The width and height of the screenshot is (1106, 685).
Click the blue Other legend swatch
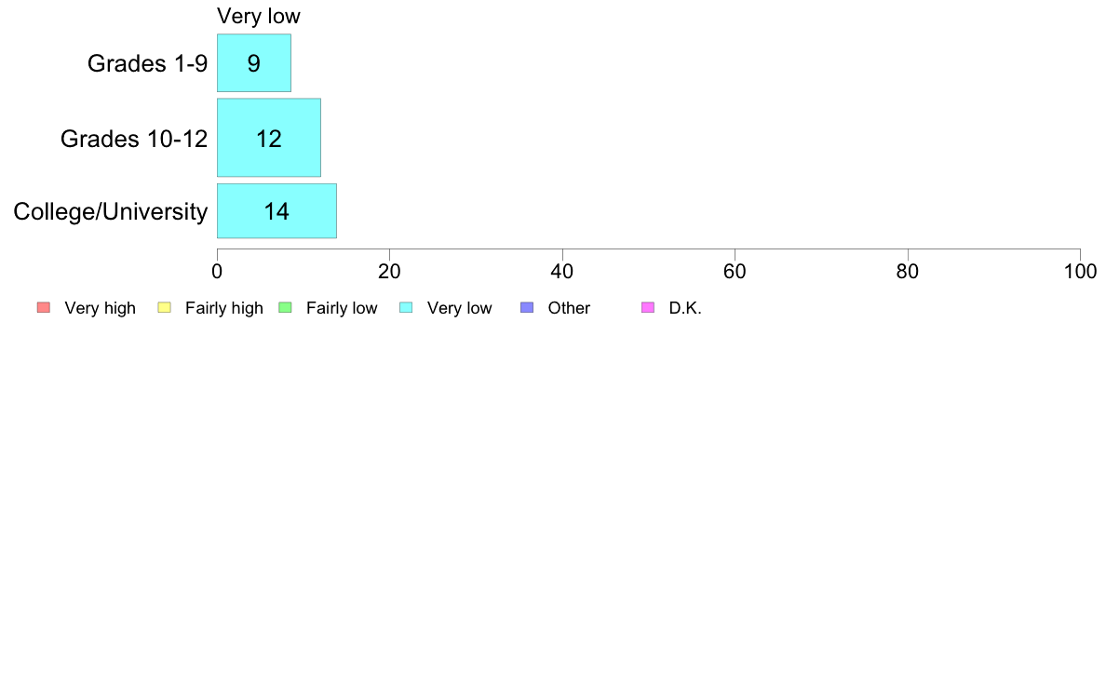coord(527,307)
